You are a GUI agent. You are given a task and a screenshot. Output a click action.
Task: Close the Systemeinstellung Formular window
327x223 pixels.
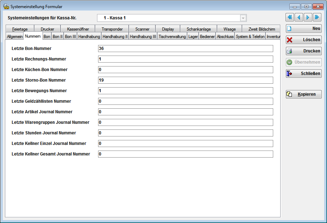[318, 6]
